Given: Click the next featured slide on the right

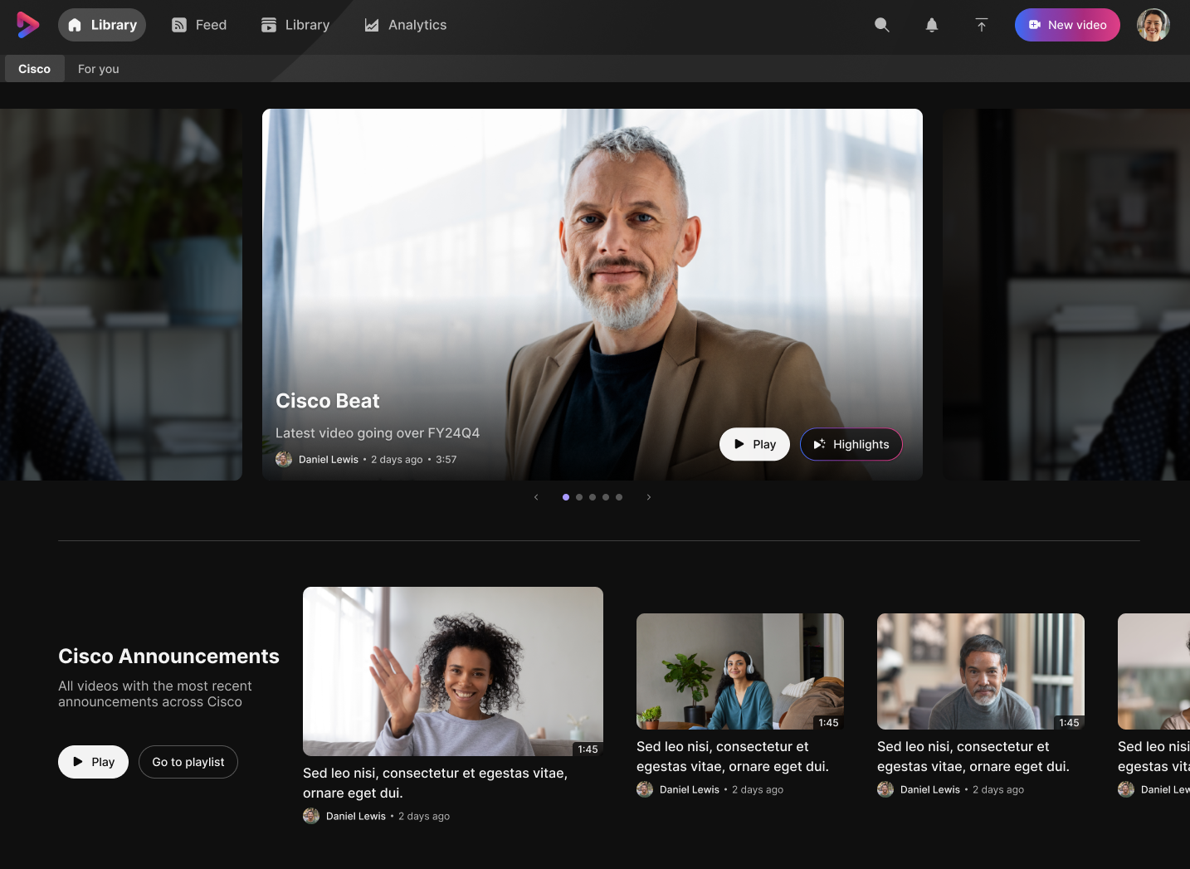Looking at the screenshot, I should coord(1066,295).
